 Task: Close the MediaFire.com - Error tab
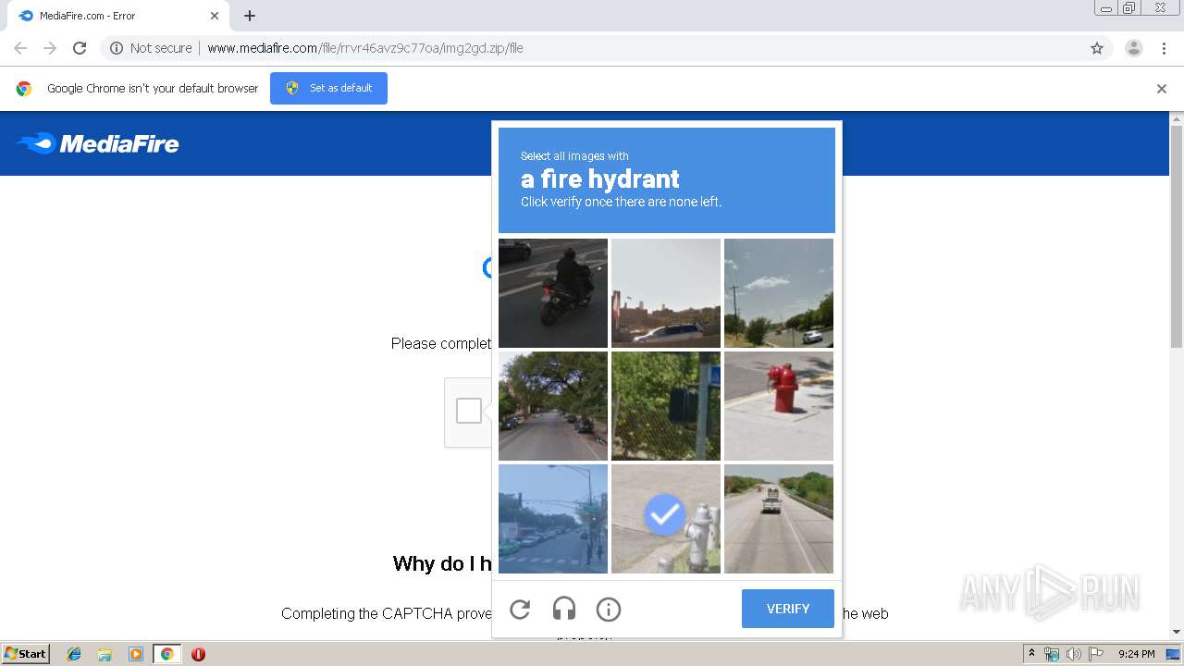[215, 16]
